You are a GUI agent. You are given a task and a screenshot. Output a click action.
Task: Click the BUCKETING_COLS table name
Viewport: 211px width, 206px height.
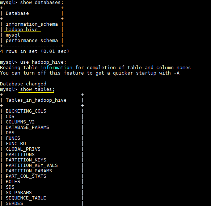26,111
